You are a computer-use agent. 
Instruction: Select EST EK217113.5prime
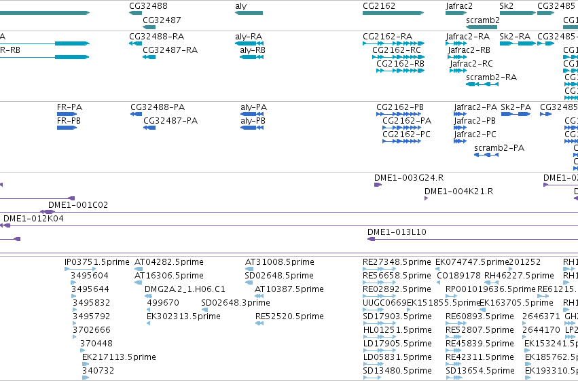119,357
